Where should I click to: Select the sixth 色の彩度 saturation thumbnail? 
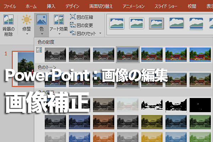point(176,55)
